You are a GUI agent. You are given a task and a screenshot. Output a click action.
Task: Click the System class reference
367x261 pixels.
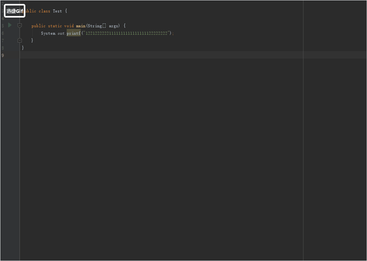coord(48,34)
